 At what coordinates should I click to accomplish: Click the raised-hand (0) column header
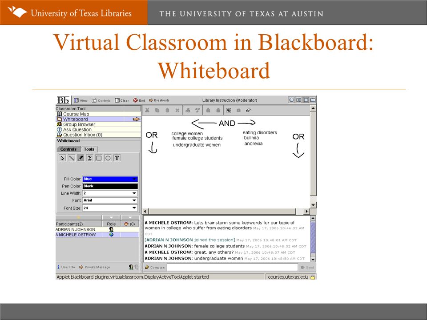[x=130, y=224]
